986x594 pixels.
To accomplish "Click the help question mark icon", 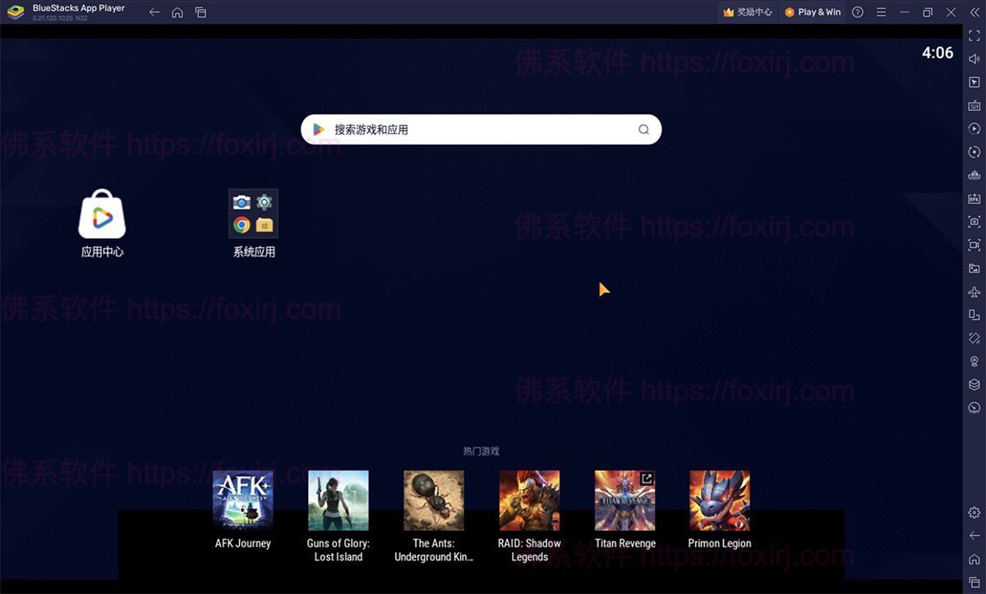I will 858,12.
